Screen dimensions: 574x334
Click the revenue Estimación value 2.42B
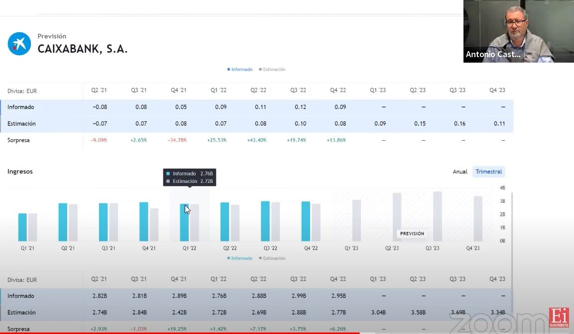coord(179,313)
